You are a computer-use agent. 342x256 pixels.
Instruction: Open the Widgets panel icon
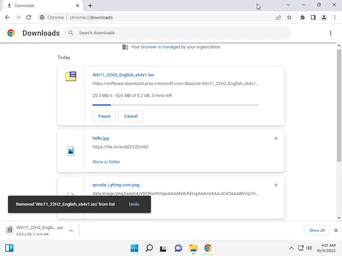9,248
